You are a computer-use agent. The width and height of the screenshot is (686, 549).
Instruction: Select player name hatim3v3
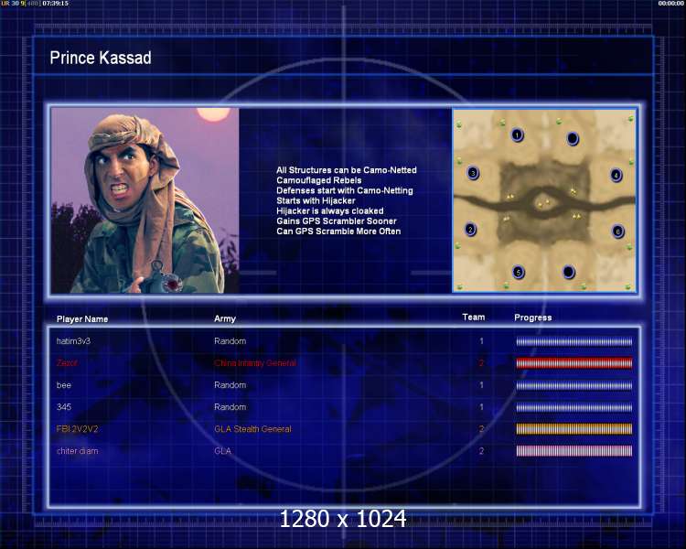pyautogui.click(x=73, y=341)
